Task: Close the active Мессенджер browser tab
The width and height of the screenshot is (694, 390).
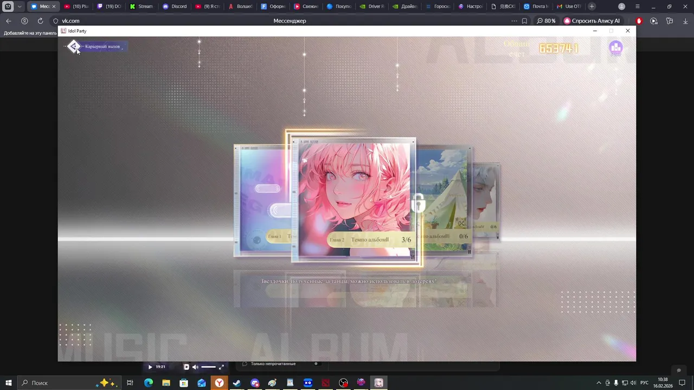Action: (54, 6)
